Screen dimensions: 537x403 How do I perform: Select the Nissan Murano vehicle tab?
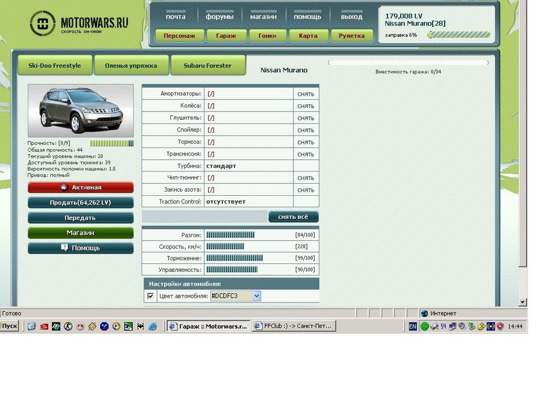click(x=284, y=70)
